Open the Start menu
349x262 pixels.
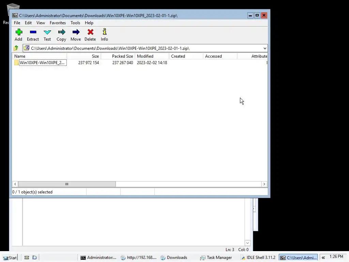click(x=10, y=258)
